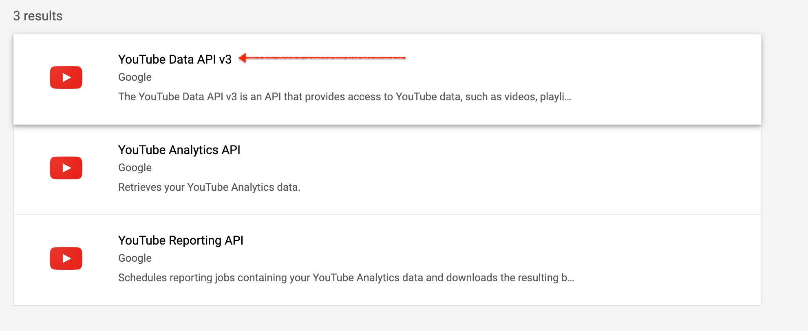Image resolution: width=808 pixels, height=331 pixels.
Task: Click the YouTube icon beside Reporting API
Action: coord(66,258)
